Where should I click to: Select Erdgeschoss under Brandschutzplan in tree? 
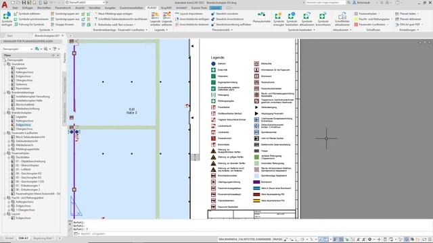pos(23,125)
